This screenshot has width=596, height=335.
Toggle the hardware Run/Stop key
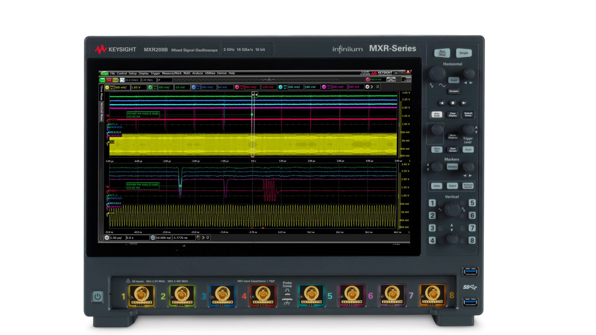tap(442, 53)
